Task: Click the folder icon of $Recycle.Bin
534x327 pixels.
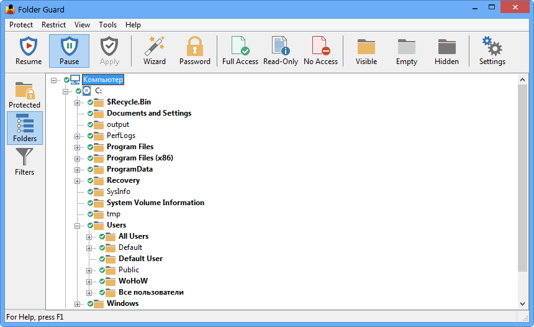Action: coord(99,103)
